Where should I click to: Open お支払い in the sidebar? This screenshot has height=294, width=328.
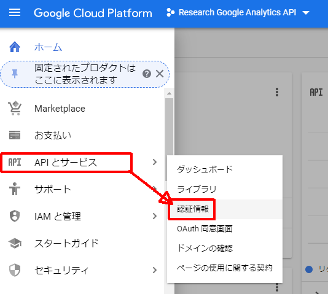click(x=53, y=136)
